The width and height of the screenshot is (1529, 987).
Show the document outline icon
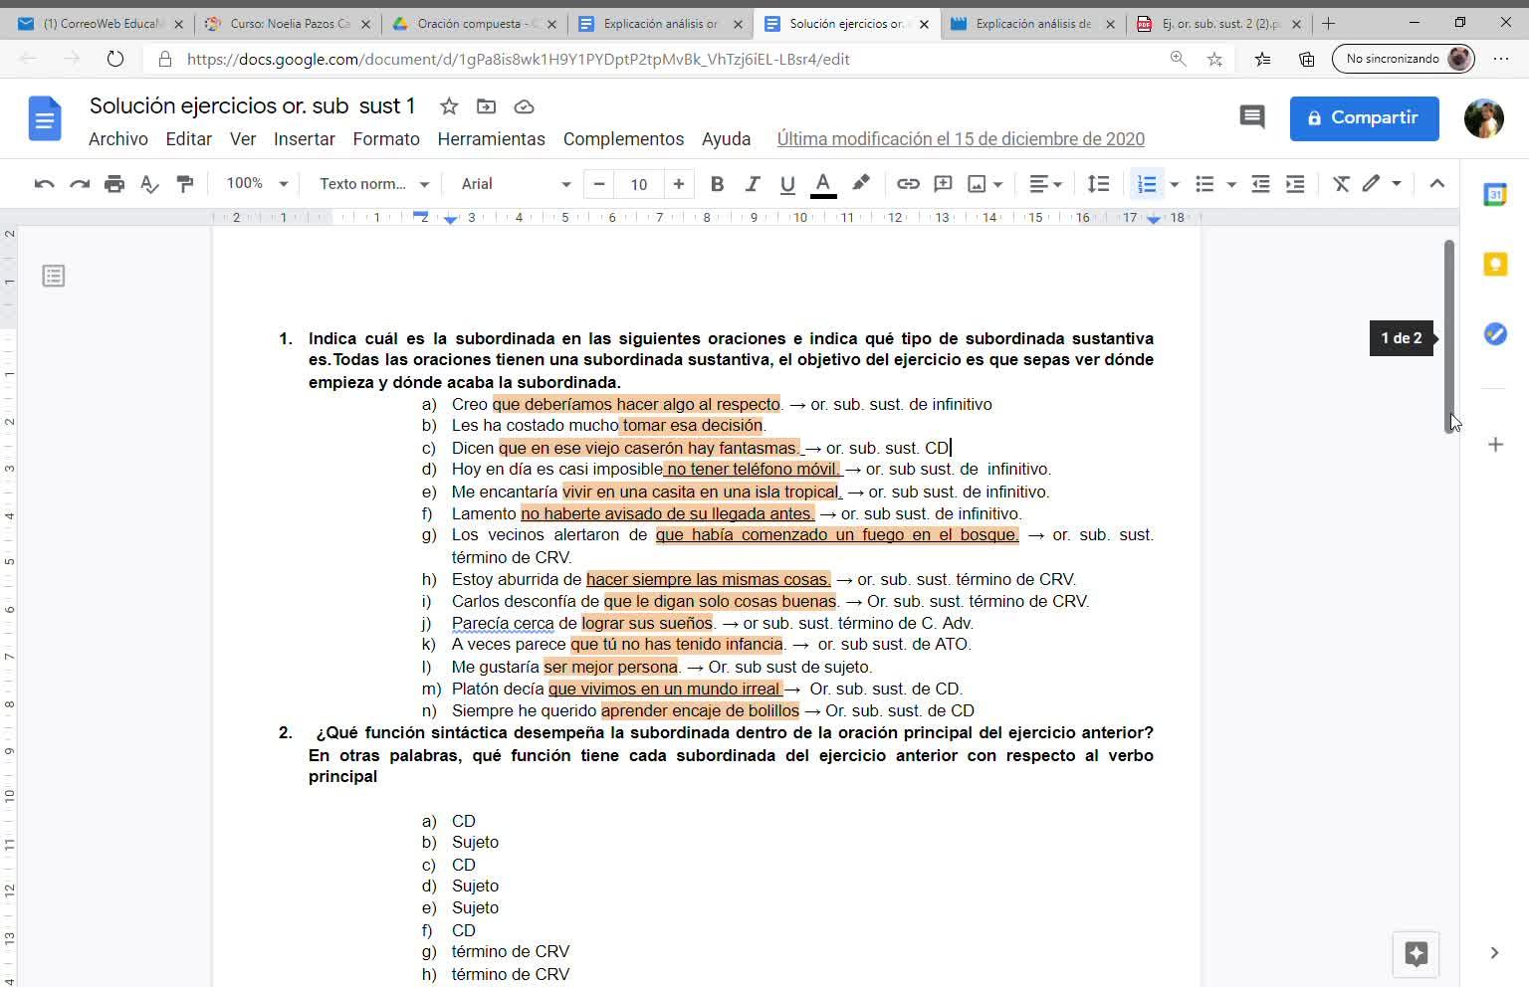coord(54,276)
